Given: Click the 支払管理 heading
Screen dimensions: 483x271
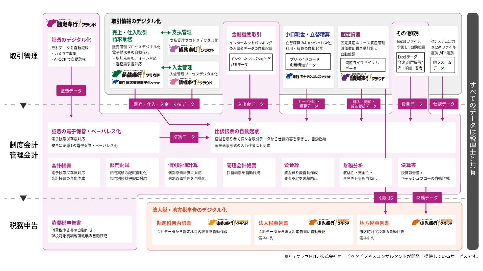Looking at the screenshot, I should [181, 33].
